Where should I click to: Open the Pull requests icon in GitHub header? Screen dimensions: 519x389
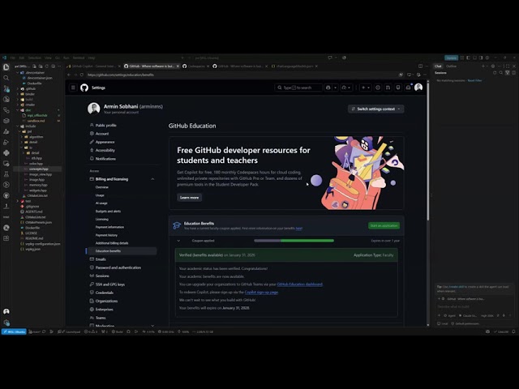coord(388,88)
